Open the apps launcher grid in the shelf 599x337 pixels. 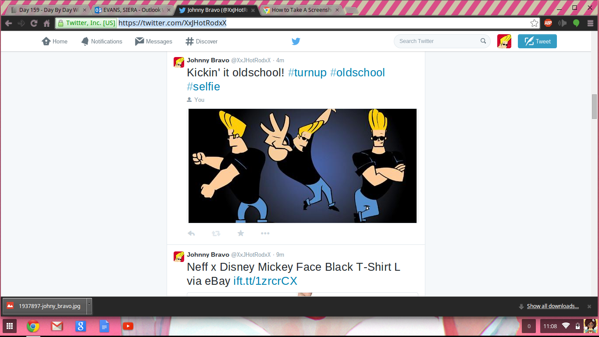pos(10,326)
